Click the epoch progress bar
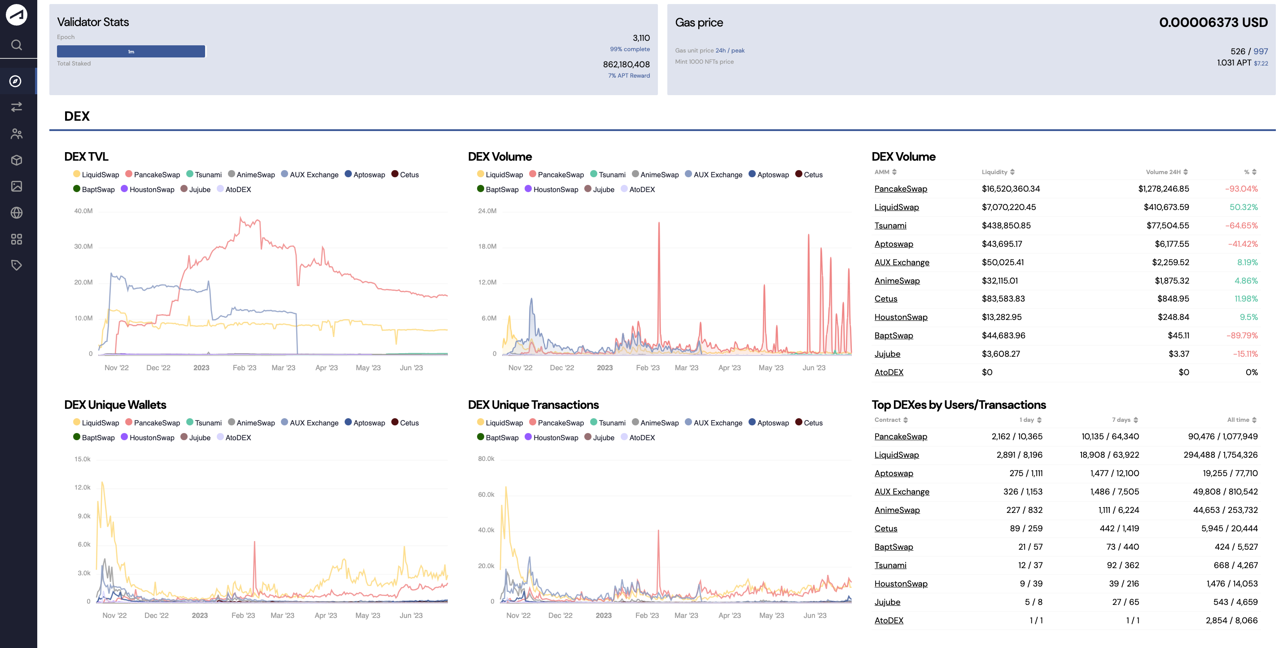This screenshot has height=648, width=1279. pyautogui.click(x=131, y=52)
